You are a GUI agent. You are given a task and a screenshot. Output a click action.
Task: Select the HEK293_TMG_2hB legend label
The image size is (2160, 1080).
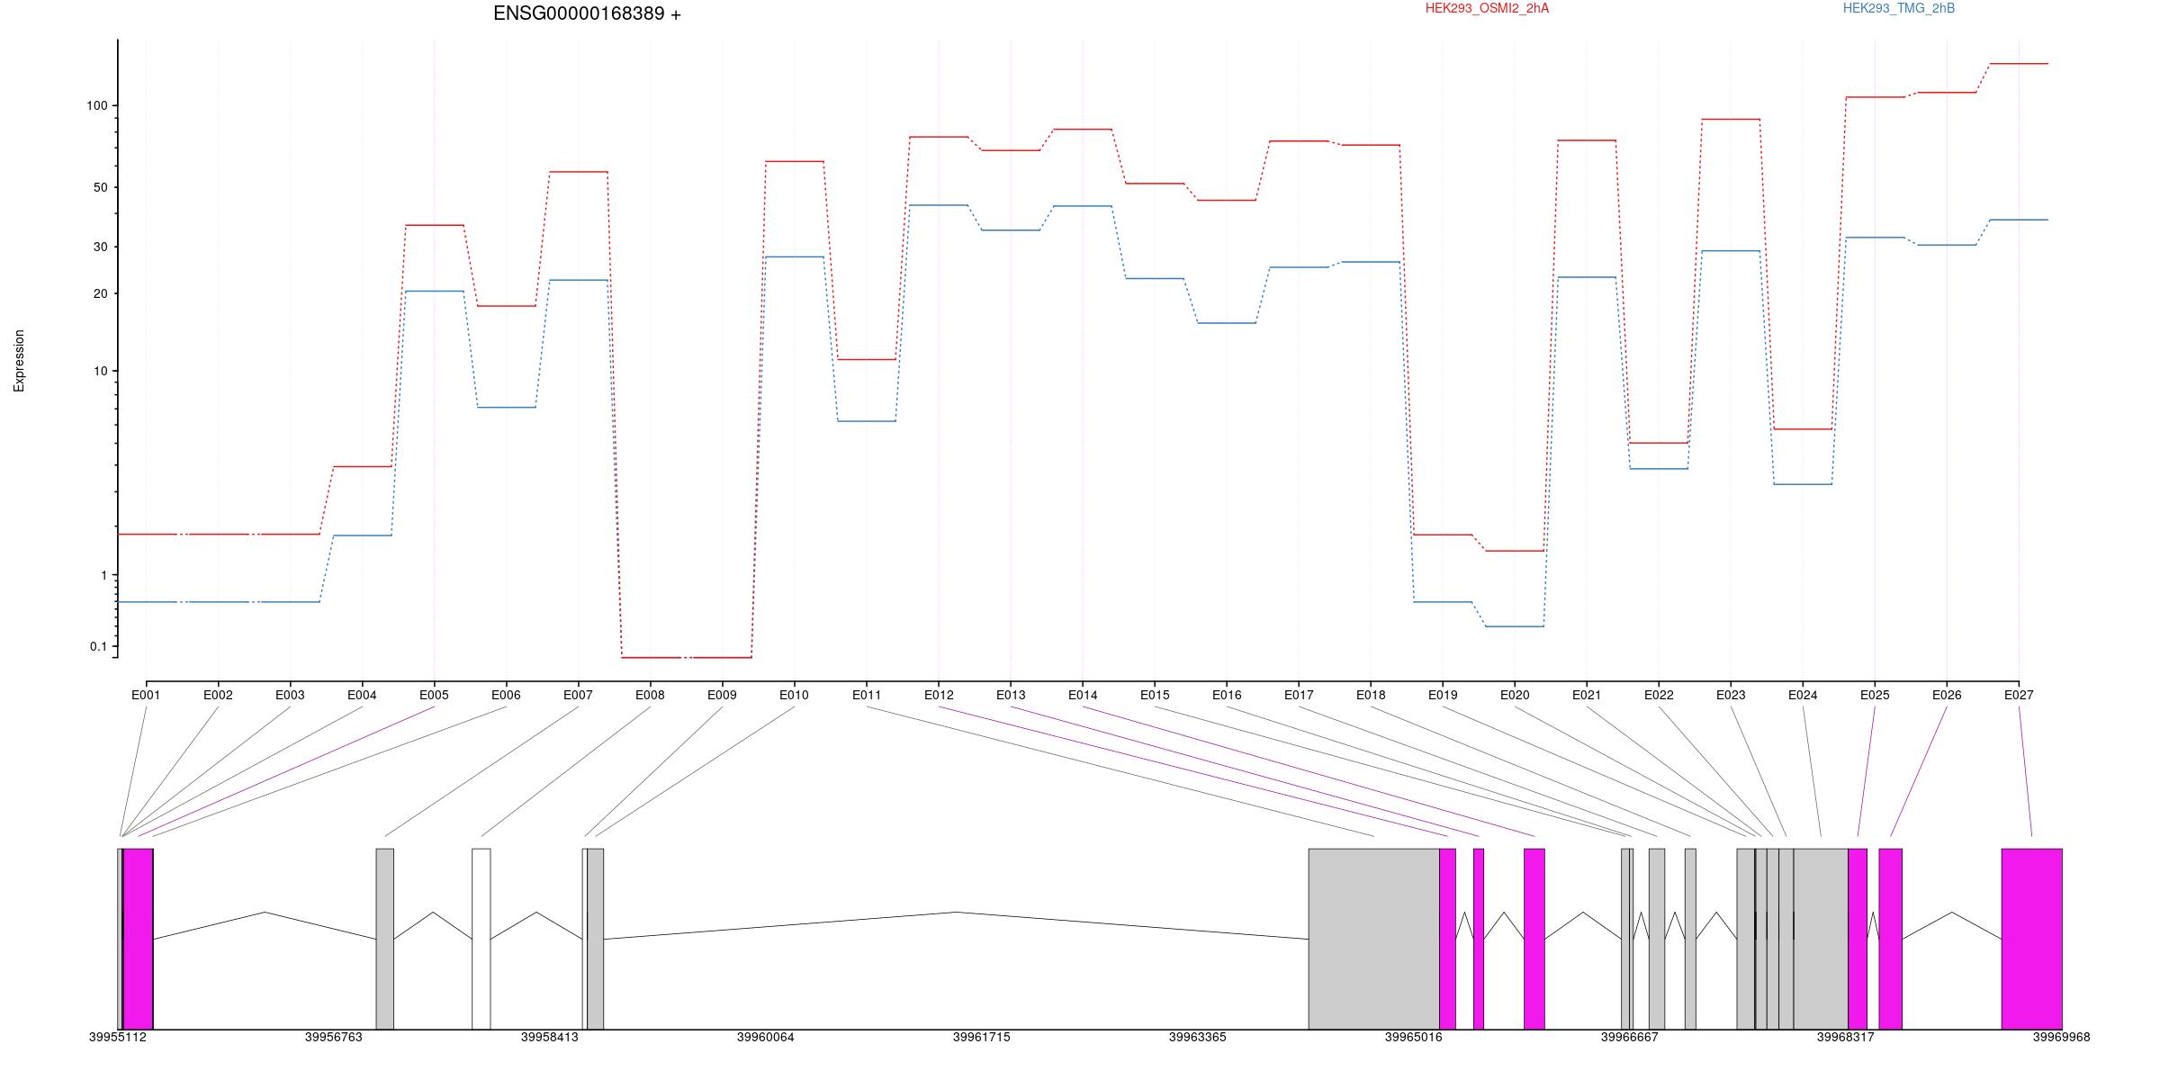1899,8
